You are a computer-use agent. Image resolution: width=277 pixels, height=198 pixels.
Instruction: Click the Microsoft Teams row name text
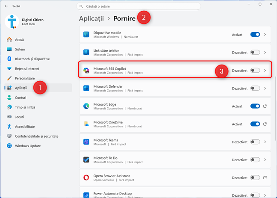pyautogui.click(x=106, y=140)
